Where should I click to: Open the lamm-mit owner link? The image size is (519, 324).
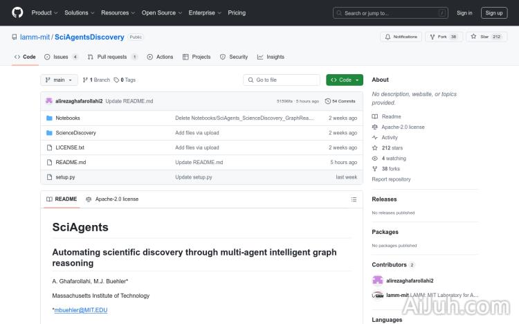(x=35, y=37)
